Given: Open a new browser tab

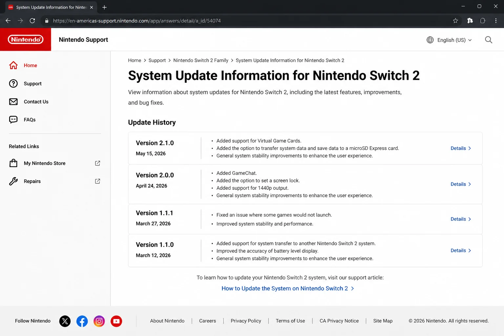Looking at the screenshot, I should point(104,7).
